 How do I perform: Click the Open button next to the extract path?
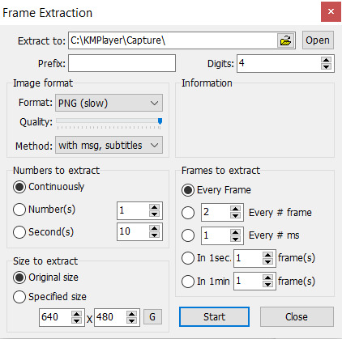318,40
